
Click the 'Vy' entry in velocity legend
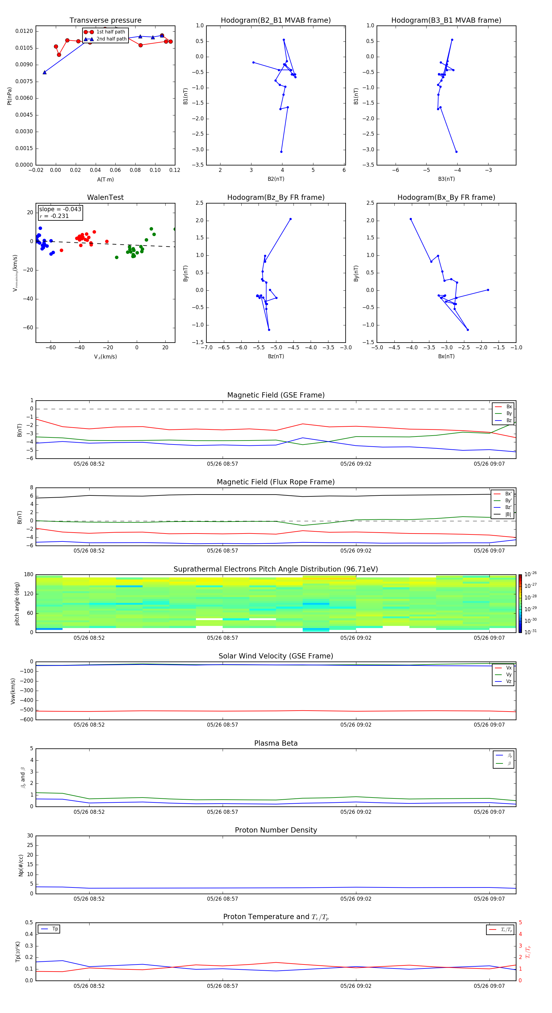coord(503,675)
